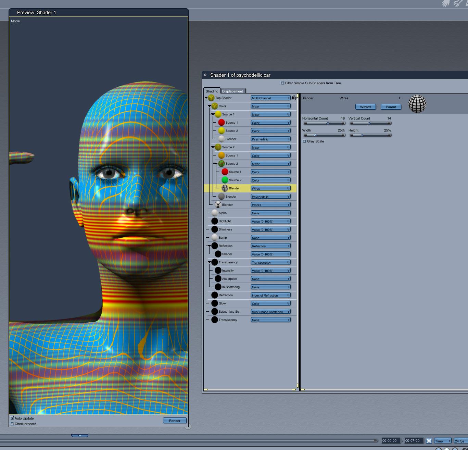
Task: Open the SubSurface Scattering dropdown
Action: point(271,312)
